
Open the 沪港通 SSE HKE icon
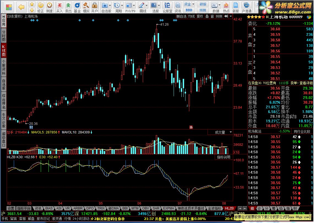click(247, 7)
